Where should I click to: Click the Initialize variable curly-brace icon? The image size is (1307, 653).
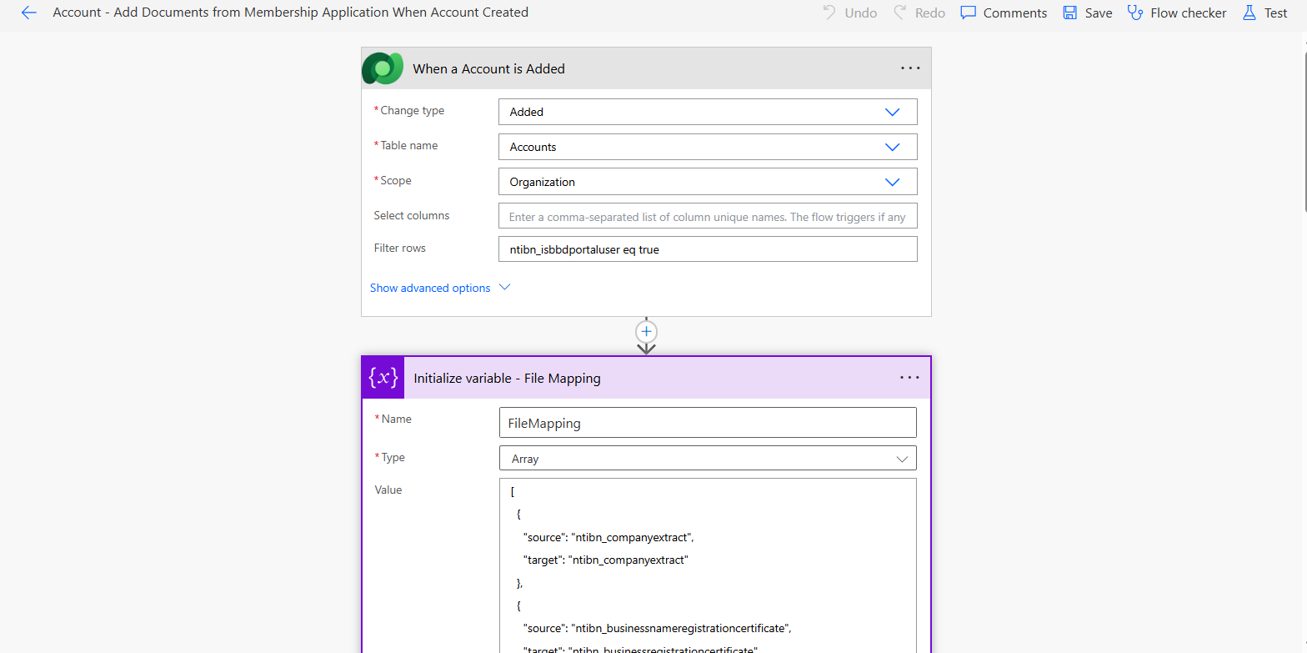pos(383,378)
